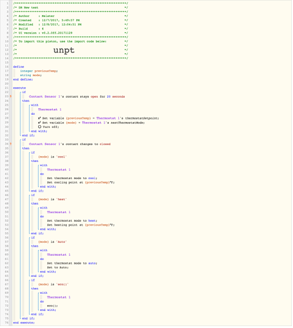Click the 'Modified' date comment line
This screenshot has height=328, width=293.
pos(70,25)
